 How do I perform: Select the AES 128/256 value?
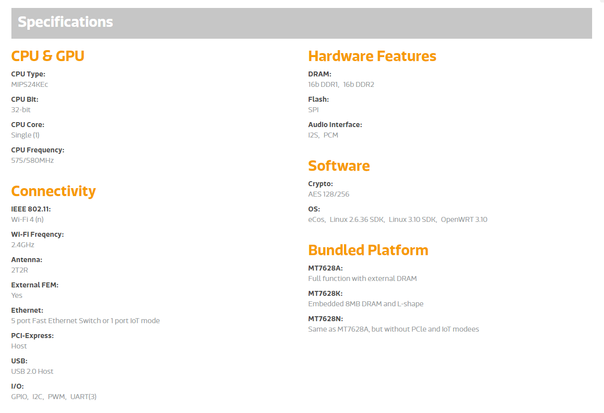tap(329, 194)
